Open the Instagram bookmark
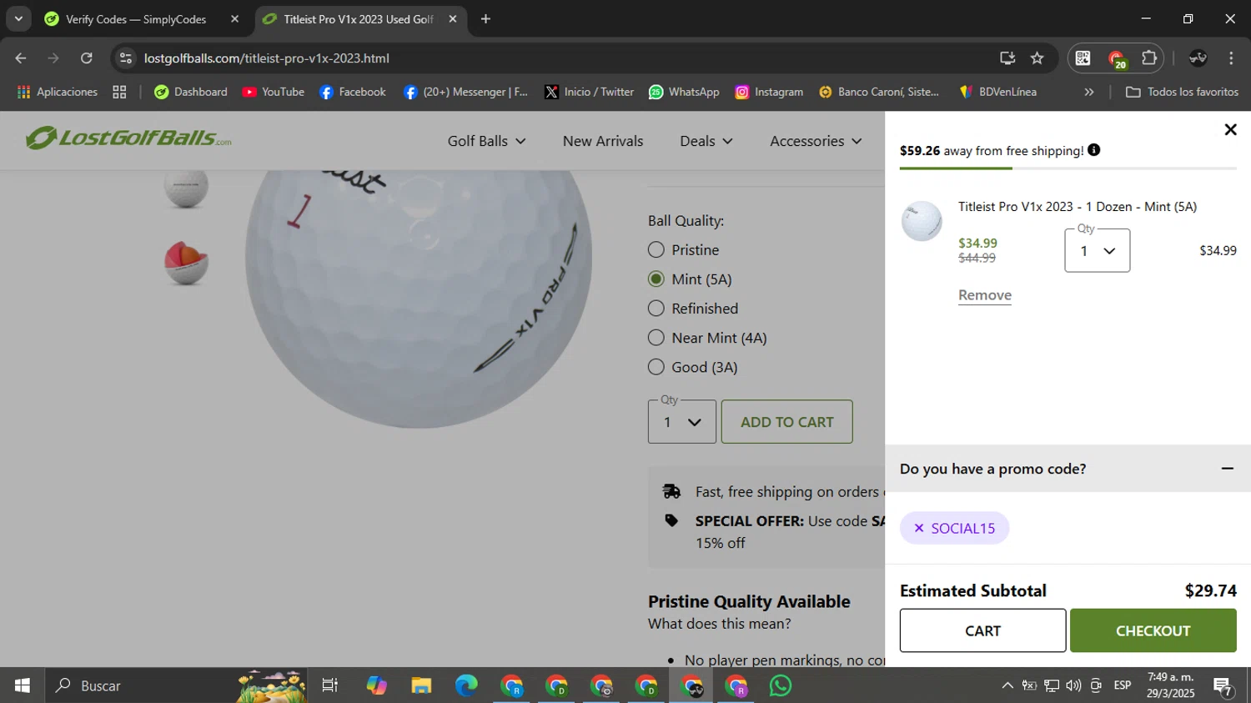This screenshot has width=1251, height=703. [x=769, y=92]
